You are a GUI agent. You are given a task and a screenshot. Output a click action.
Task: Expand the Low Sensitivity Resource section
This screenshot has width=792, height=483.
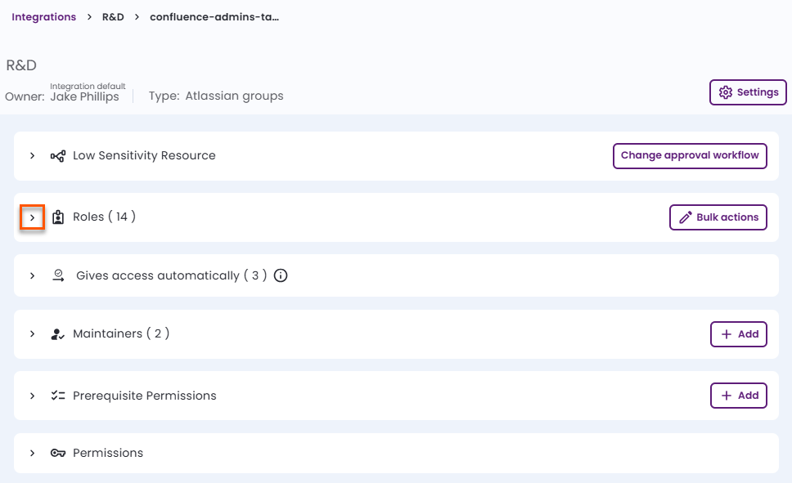pyautogui.click(x=33, y=155)
